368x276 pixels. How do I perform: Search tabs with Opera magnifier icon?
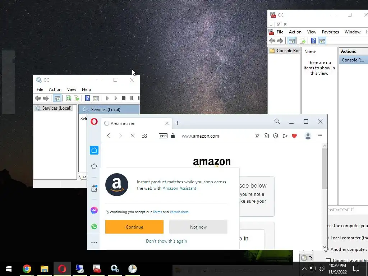(x=277, y=121)
